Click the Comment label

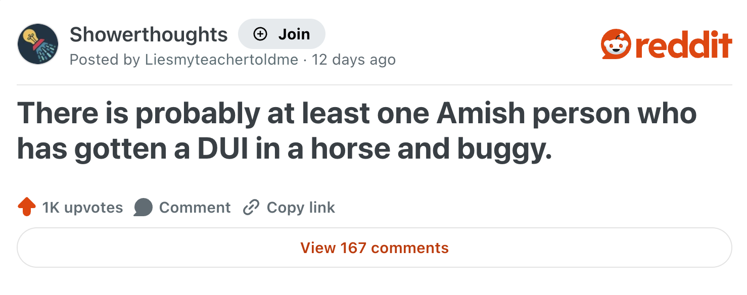[195, 208]
